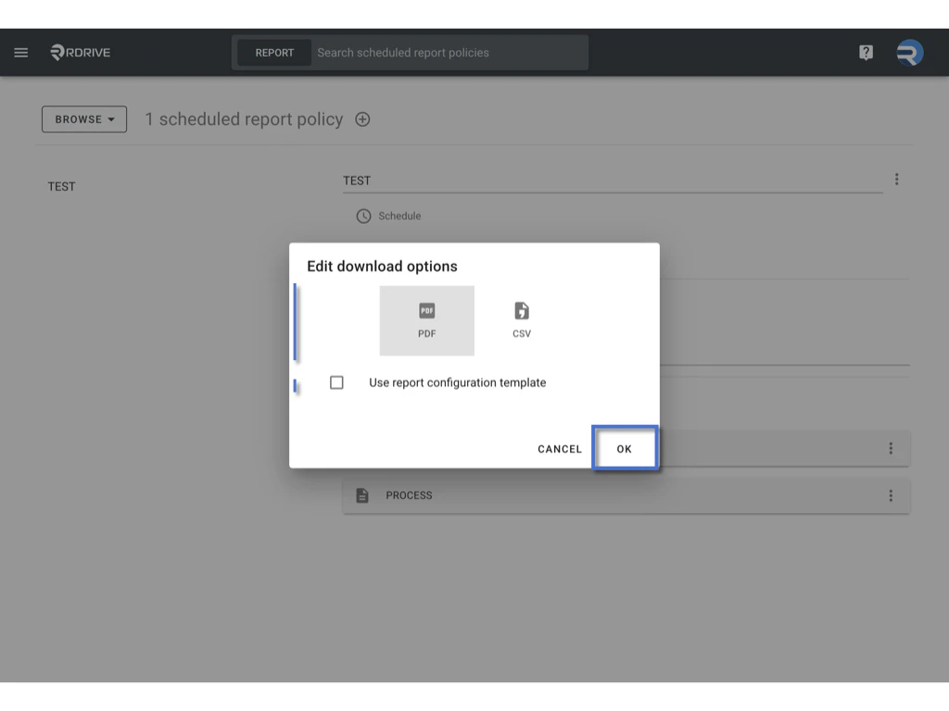The height and width of the screenshot is (711, 949).
Task: Open the profile avatar in top right
Action: (908, 52)
